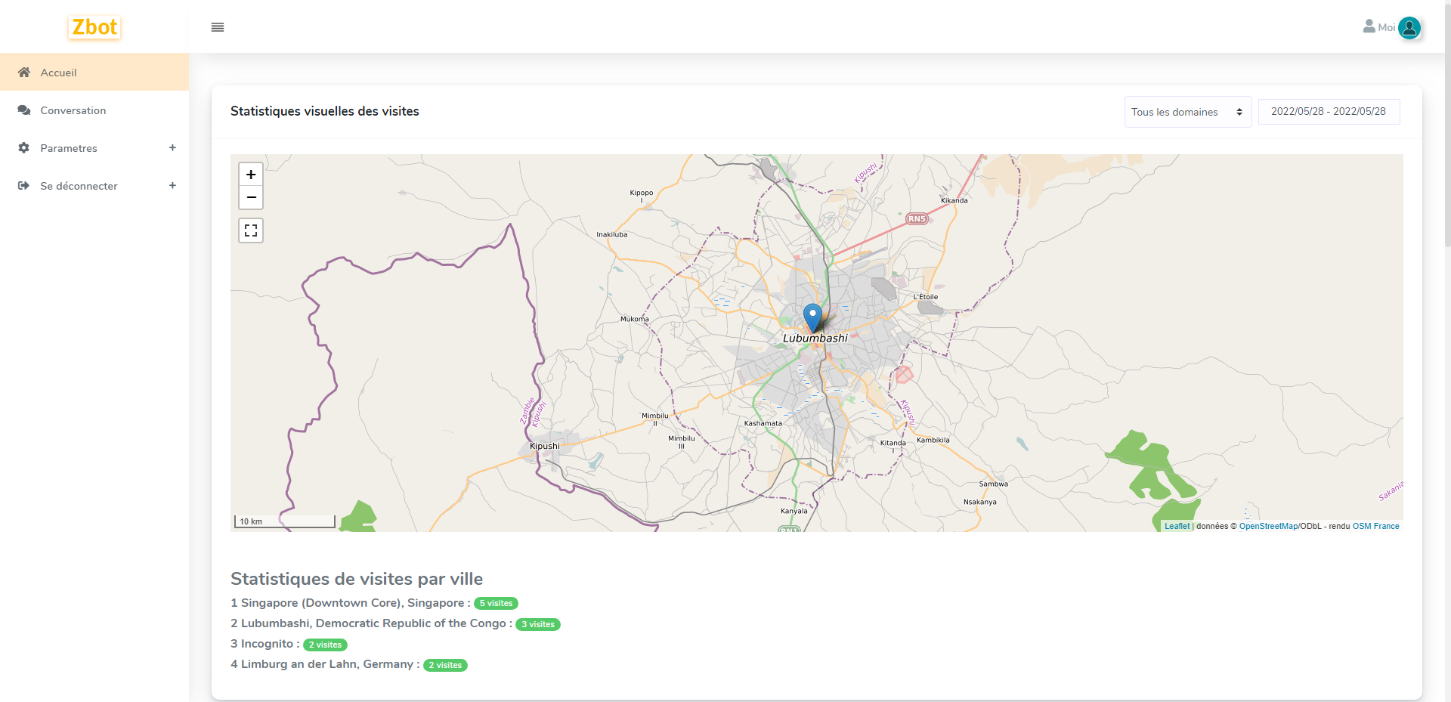The height and width of the screenshot is (702, 1451).
Task: Click the chat bubbles Conversation icon
Action: (24, 110)
